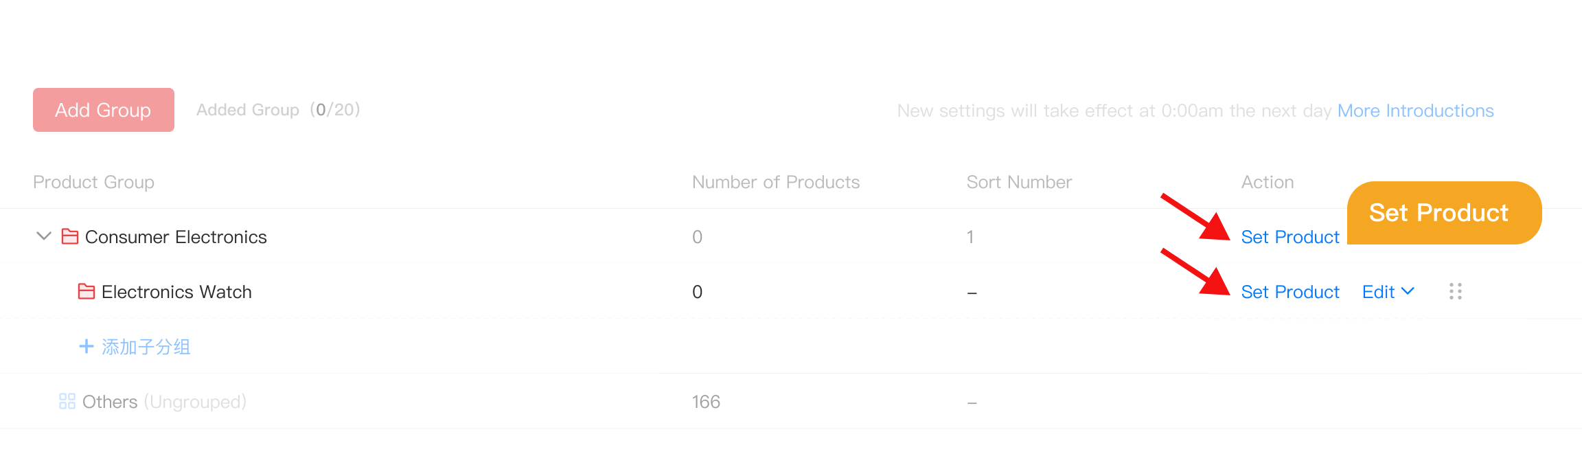Viewport: 1582px width, 467px height.
Task: Click the Number of Products column header
Action: 775,182
